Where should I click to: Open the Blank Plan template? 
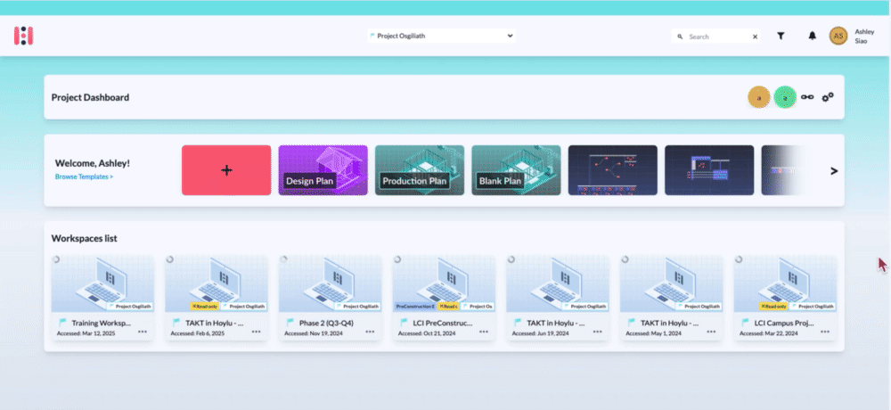click(516, 170)
